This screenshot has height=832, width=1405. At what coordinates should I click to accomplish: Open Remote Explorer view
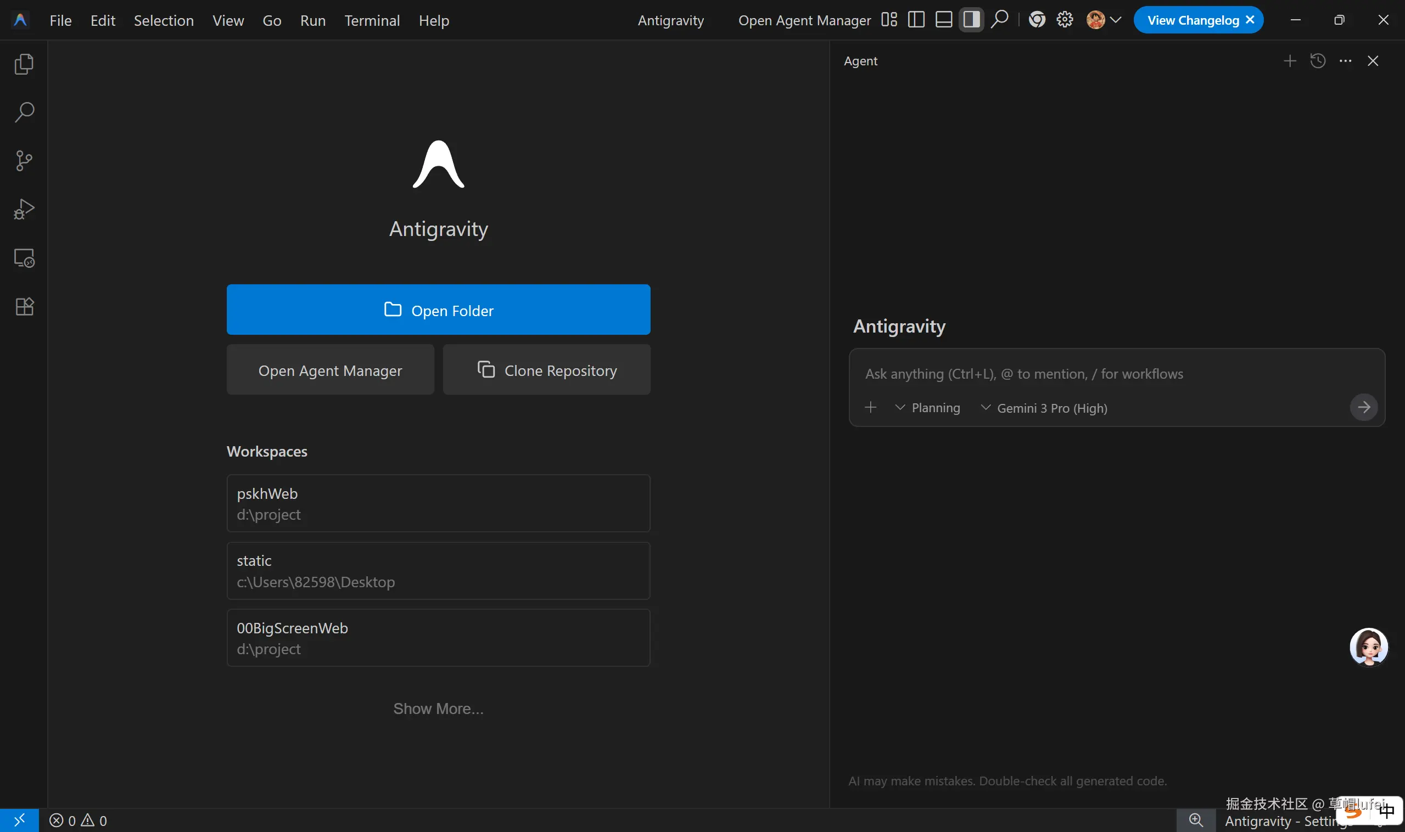[24, 258]
